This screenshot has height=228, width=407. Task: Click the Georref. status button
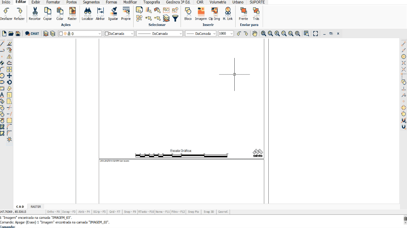point(223,212)
